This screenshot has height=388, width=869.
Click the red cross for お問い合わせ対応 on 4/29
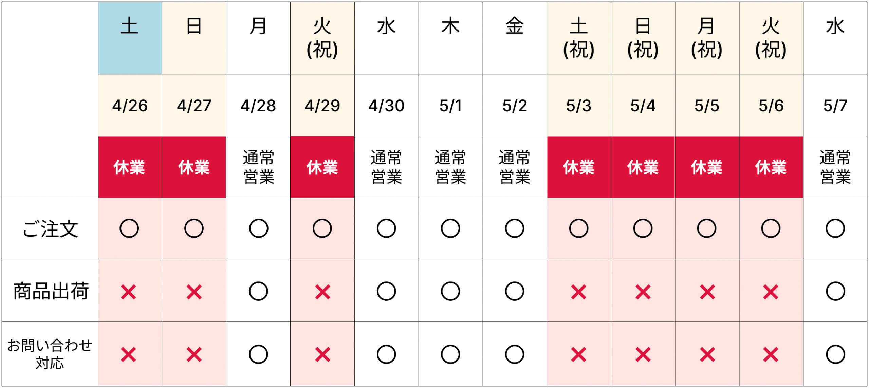322,355
